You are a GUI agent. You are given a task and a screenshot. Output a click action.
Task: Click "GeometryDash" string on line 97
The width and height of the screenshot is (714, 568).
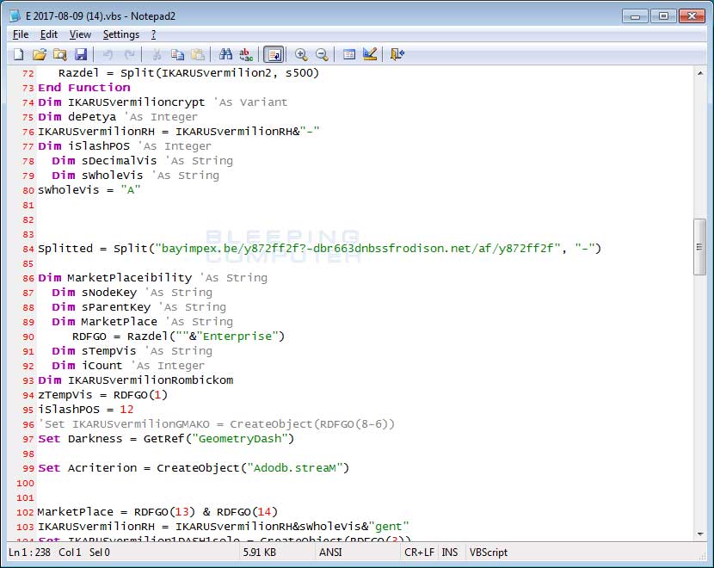240,439
